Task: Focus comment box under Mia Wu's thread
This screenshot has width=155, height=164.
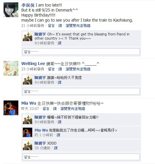Action: coord(81,157)
